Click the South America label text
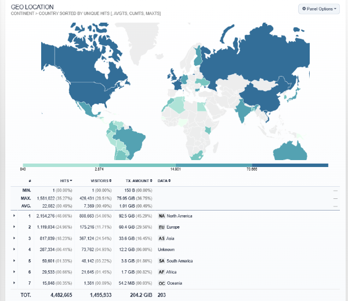348x301 pixels. click(x=180, y=261)
